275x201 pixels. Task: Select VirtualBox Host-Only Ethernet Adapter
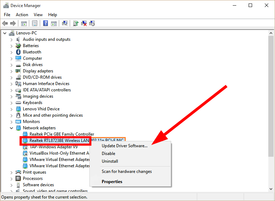59,153
